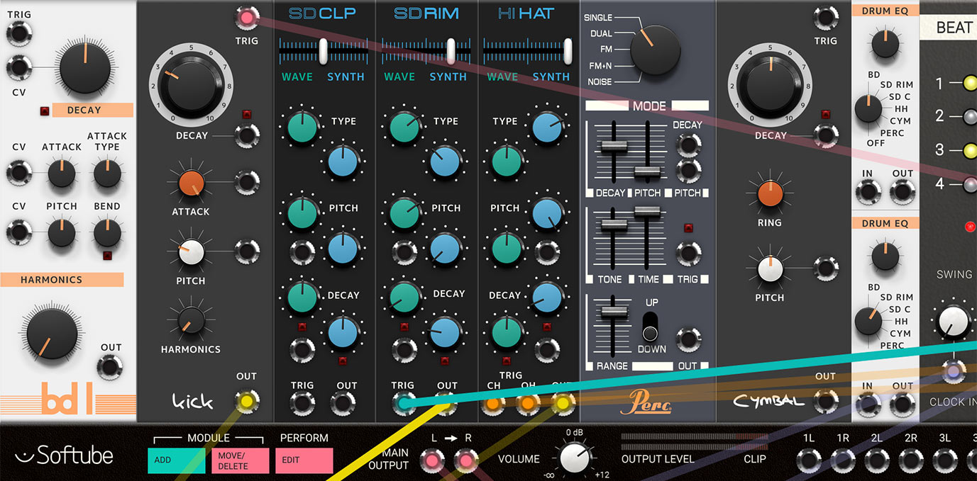Click the TRIG input jack on kick module
This screenshot has width=977, height=481.
247,17
